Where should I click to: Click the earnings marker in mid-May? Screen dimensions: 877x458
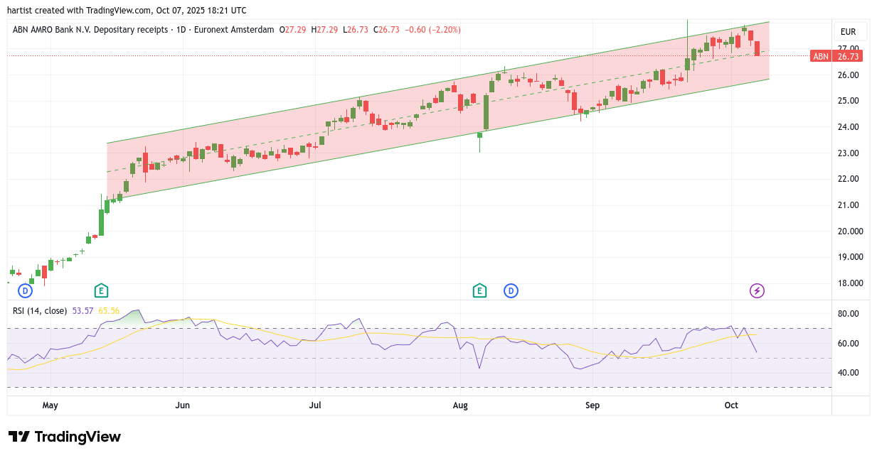tap(101, 290)
